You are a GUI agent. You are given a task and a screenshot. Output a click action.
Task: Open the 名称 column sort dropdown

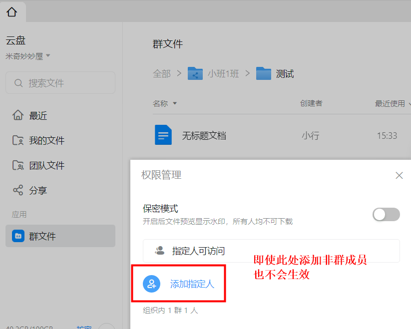175,104
